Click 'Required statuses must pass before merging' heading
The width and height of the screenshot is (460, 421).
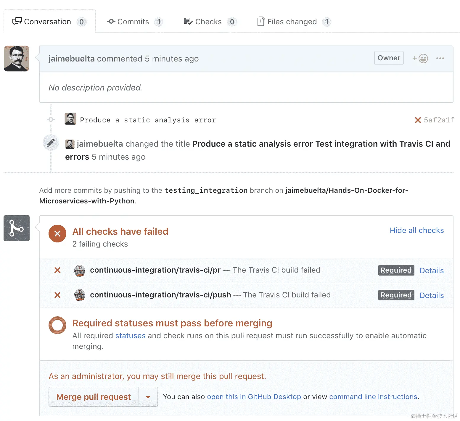172,323
